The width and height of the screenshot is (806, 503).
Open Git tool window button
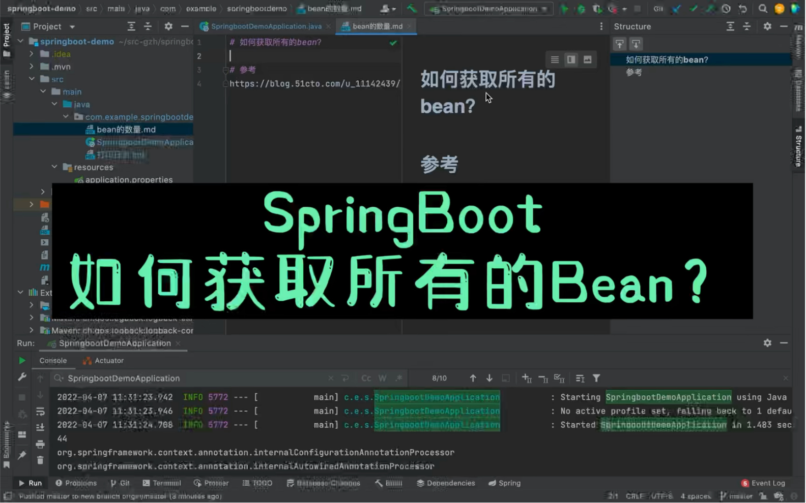click(120, 483)
